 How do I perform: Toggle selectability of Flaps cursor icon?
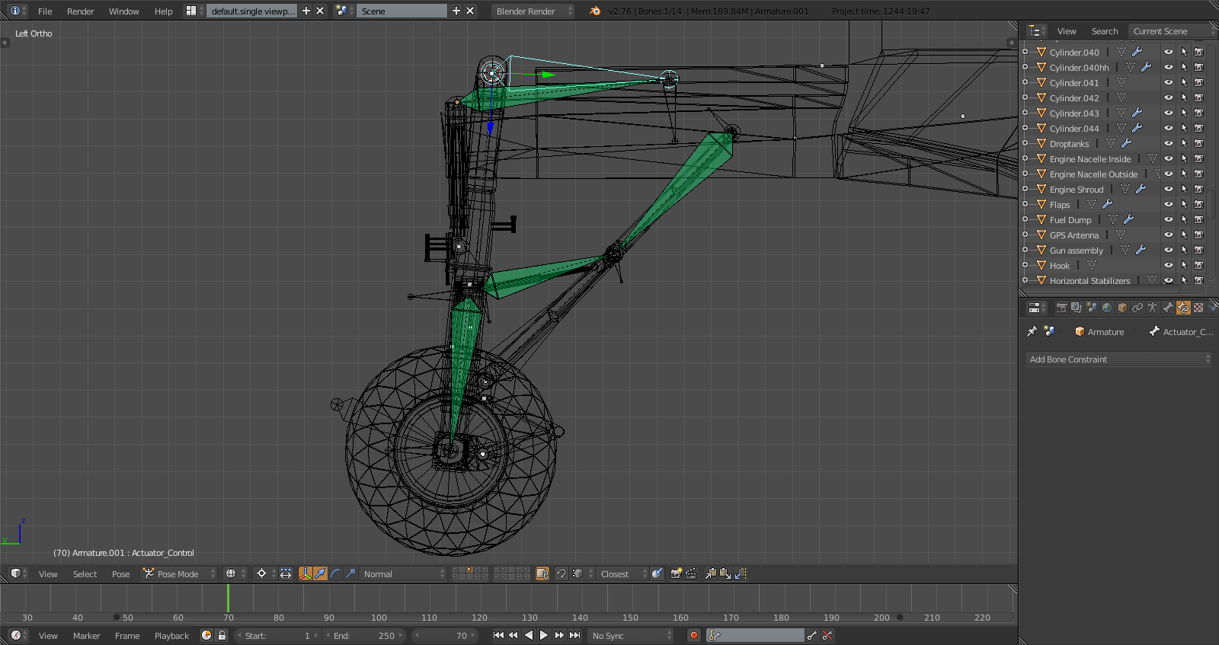tap(1184, 204)
